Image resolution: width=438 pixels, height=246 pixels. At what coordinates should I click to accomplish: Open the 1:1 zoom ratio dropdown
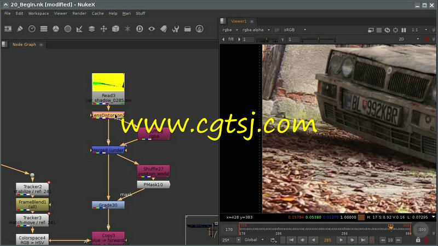[419, 30]
